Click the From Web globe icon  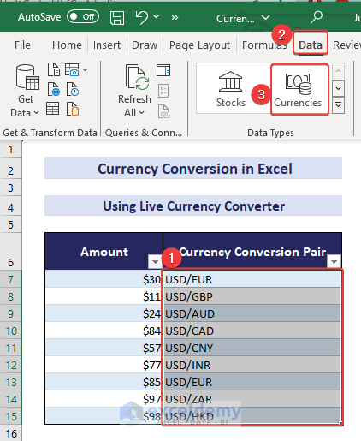click(54, 89)
